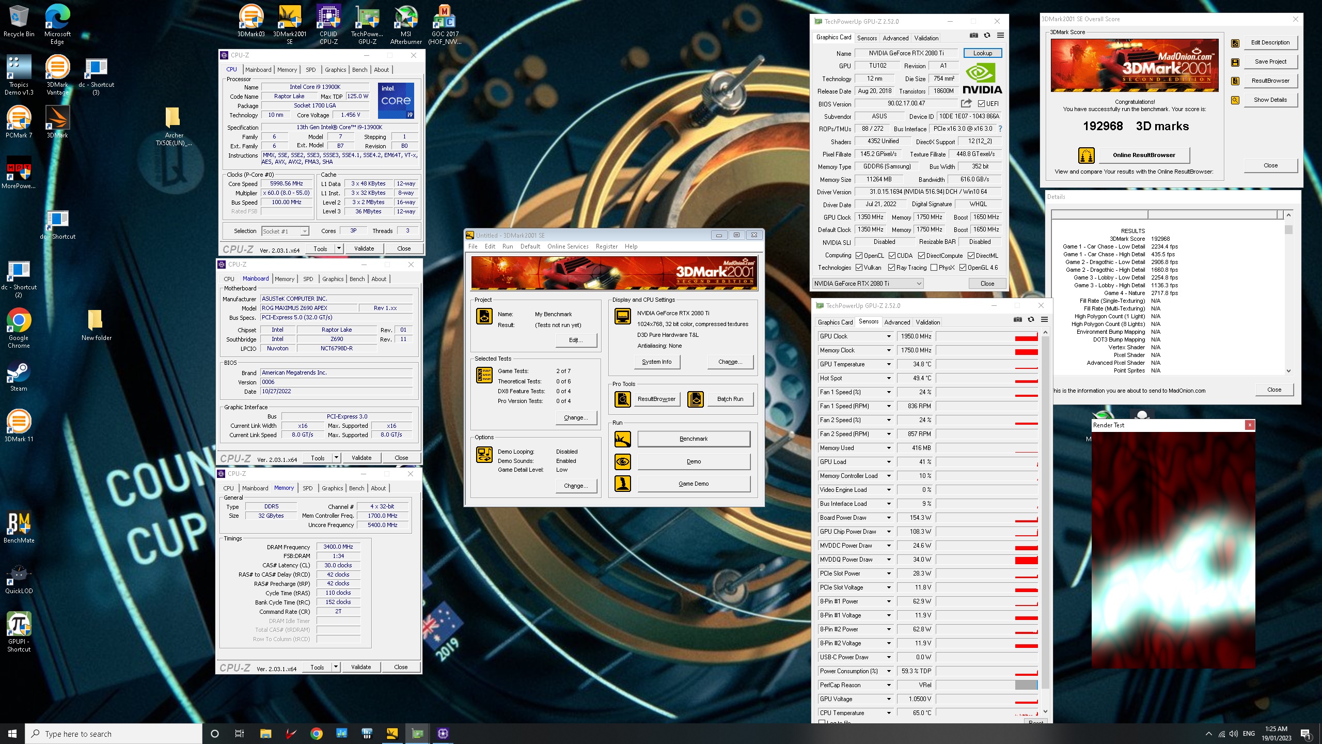Refresh GPU-Z Sensors window
1322x744 pixels.
[x=1031, y=320]
